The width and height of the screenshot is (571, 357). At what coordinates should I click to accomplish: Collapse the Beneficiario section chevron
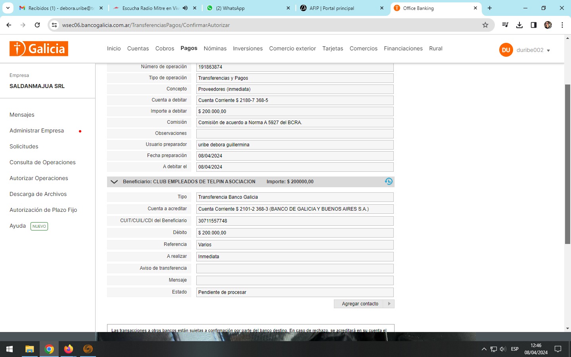point(114,182)
